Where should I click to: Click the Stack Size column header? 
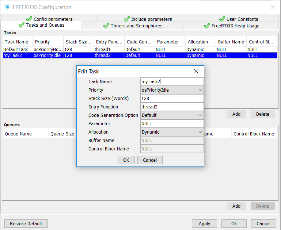click(79, 42)
